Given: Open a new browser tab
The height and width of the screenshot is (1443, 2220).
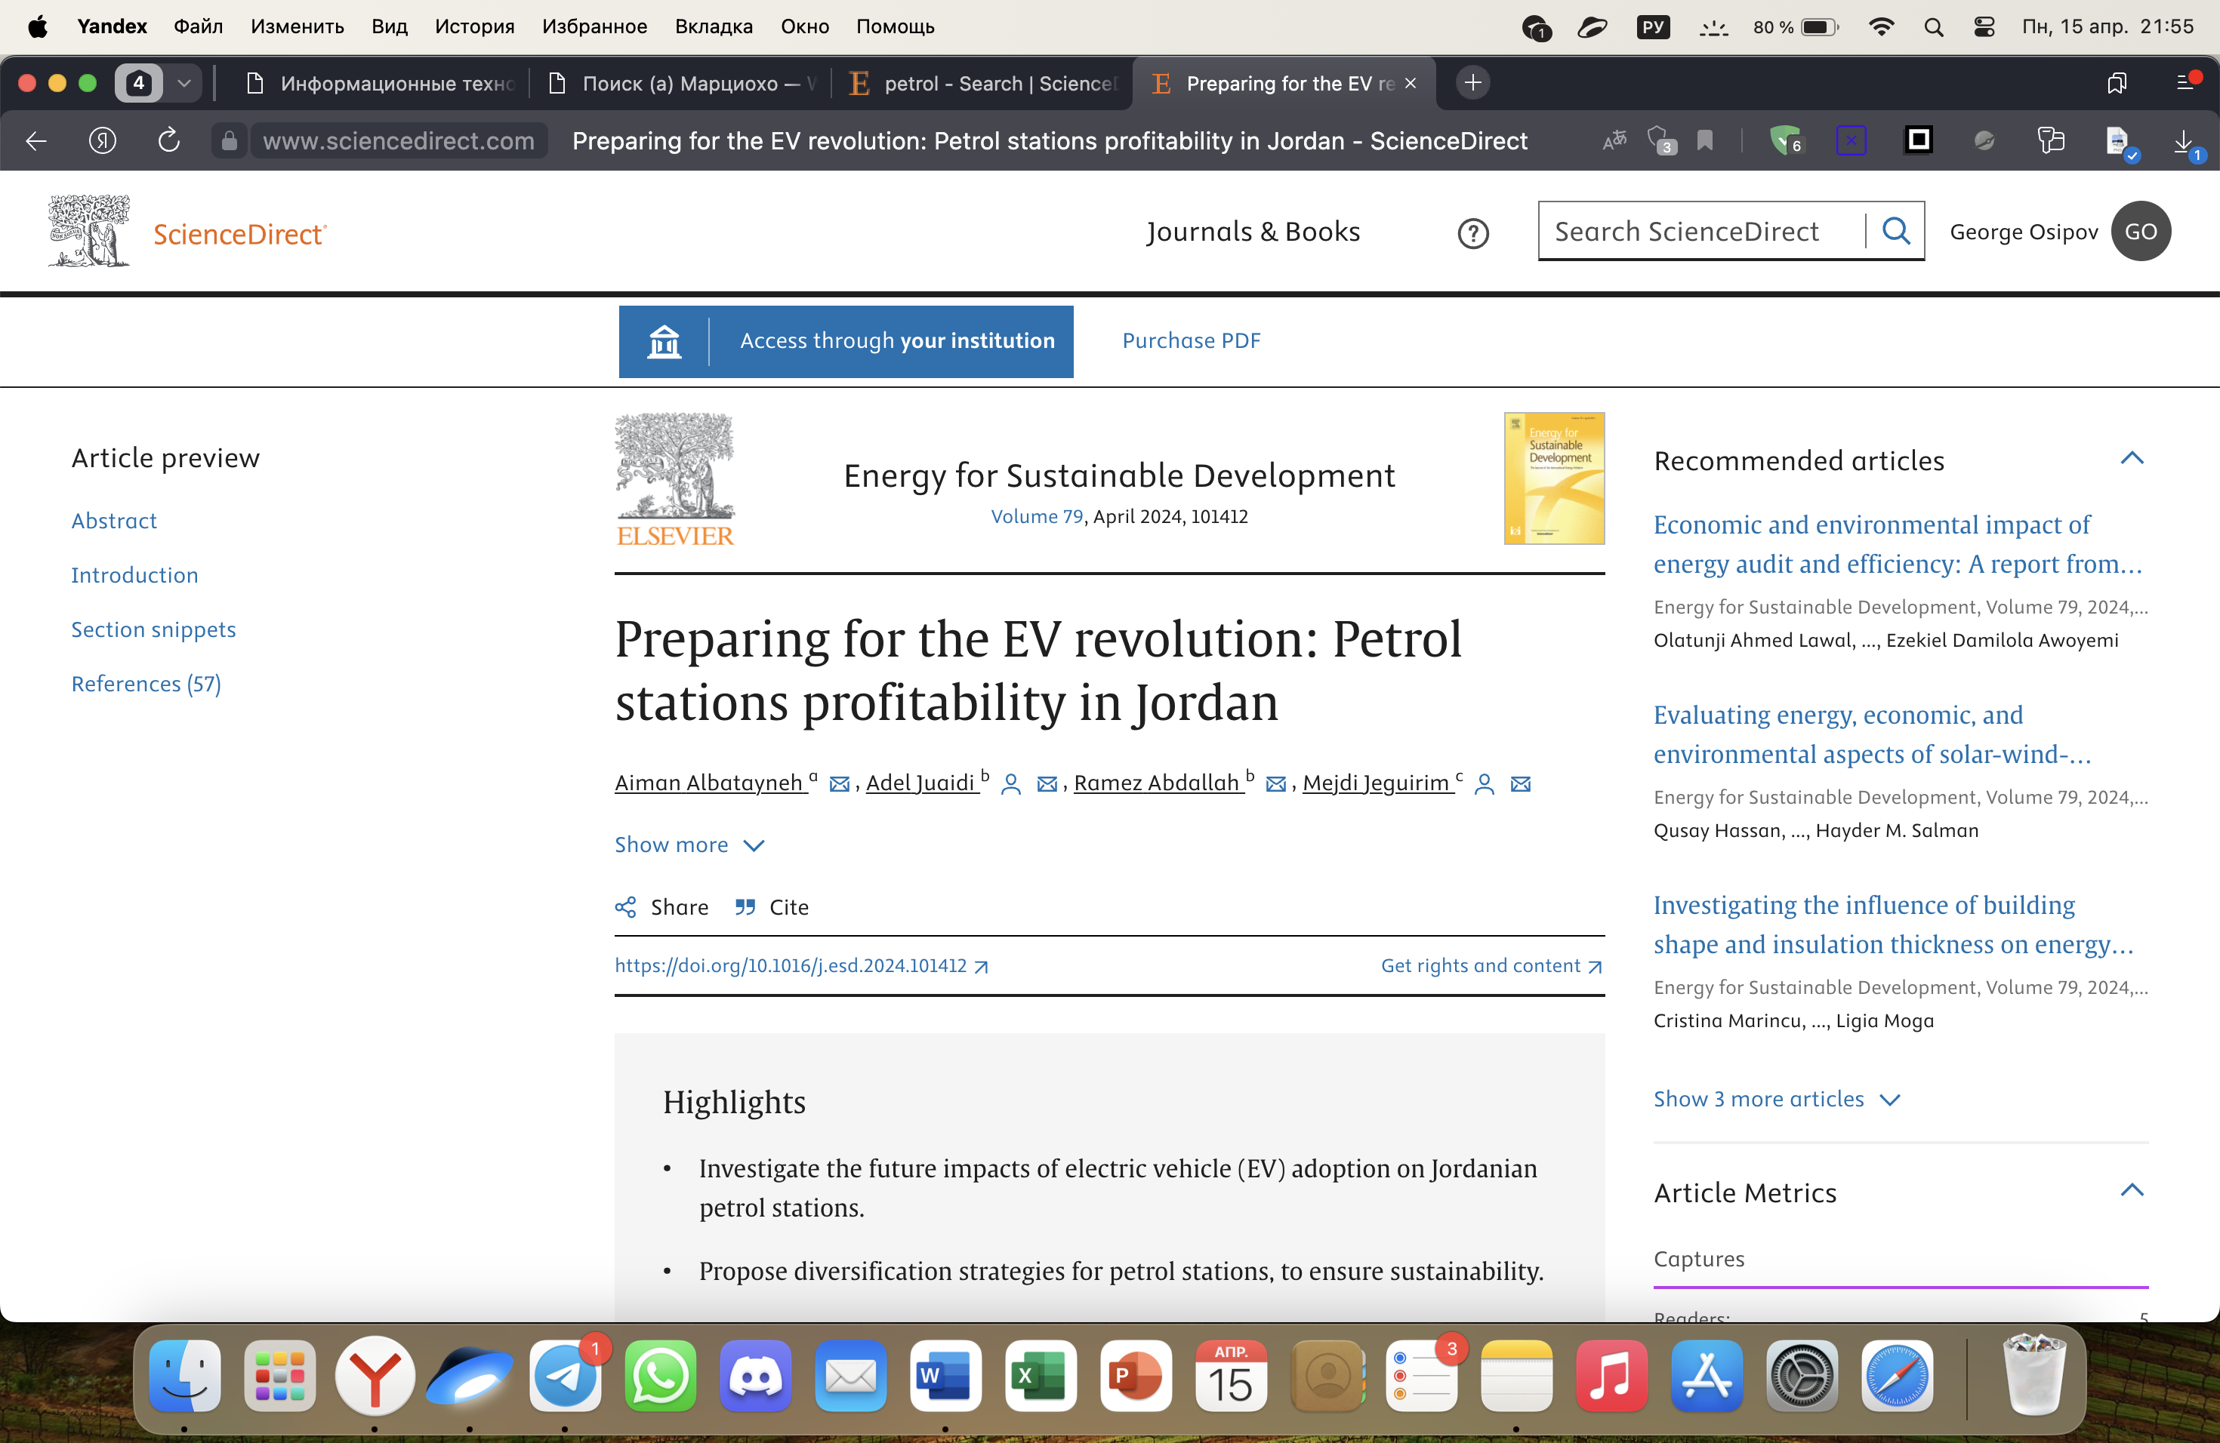Looking at the screenshot, I should [x=1472, y=83].
